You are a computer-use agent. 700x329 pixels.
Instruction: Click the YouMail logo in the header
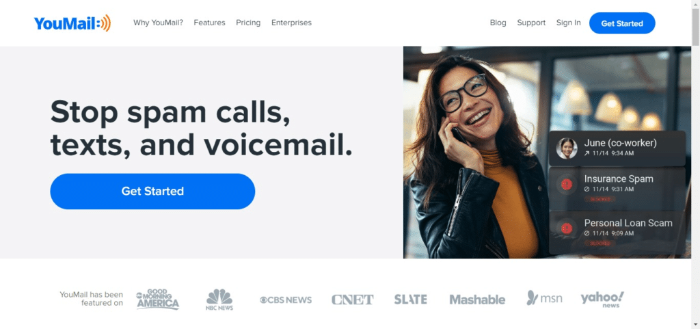tap(72, 23)
